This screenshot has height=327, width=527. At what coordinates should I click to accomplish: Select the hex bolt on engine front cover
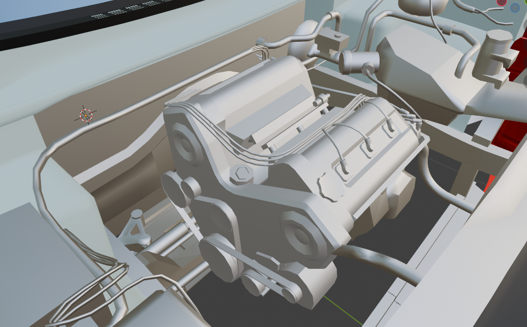[241, 173]
